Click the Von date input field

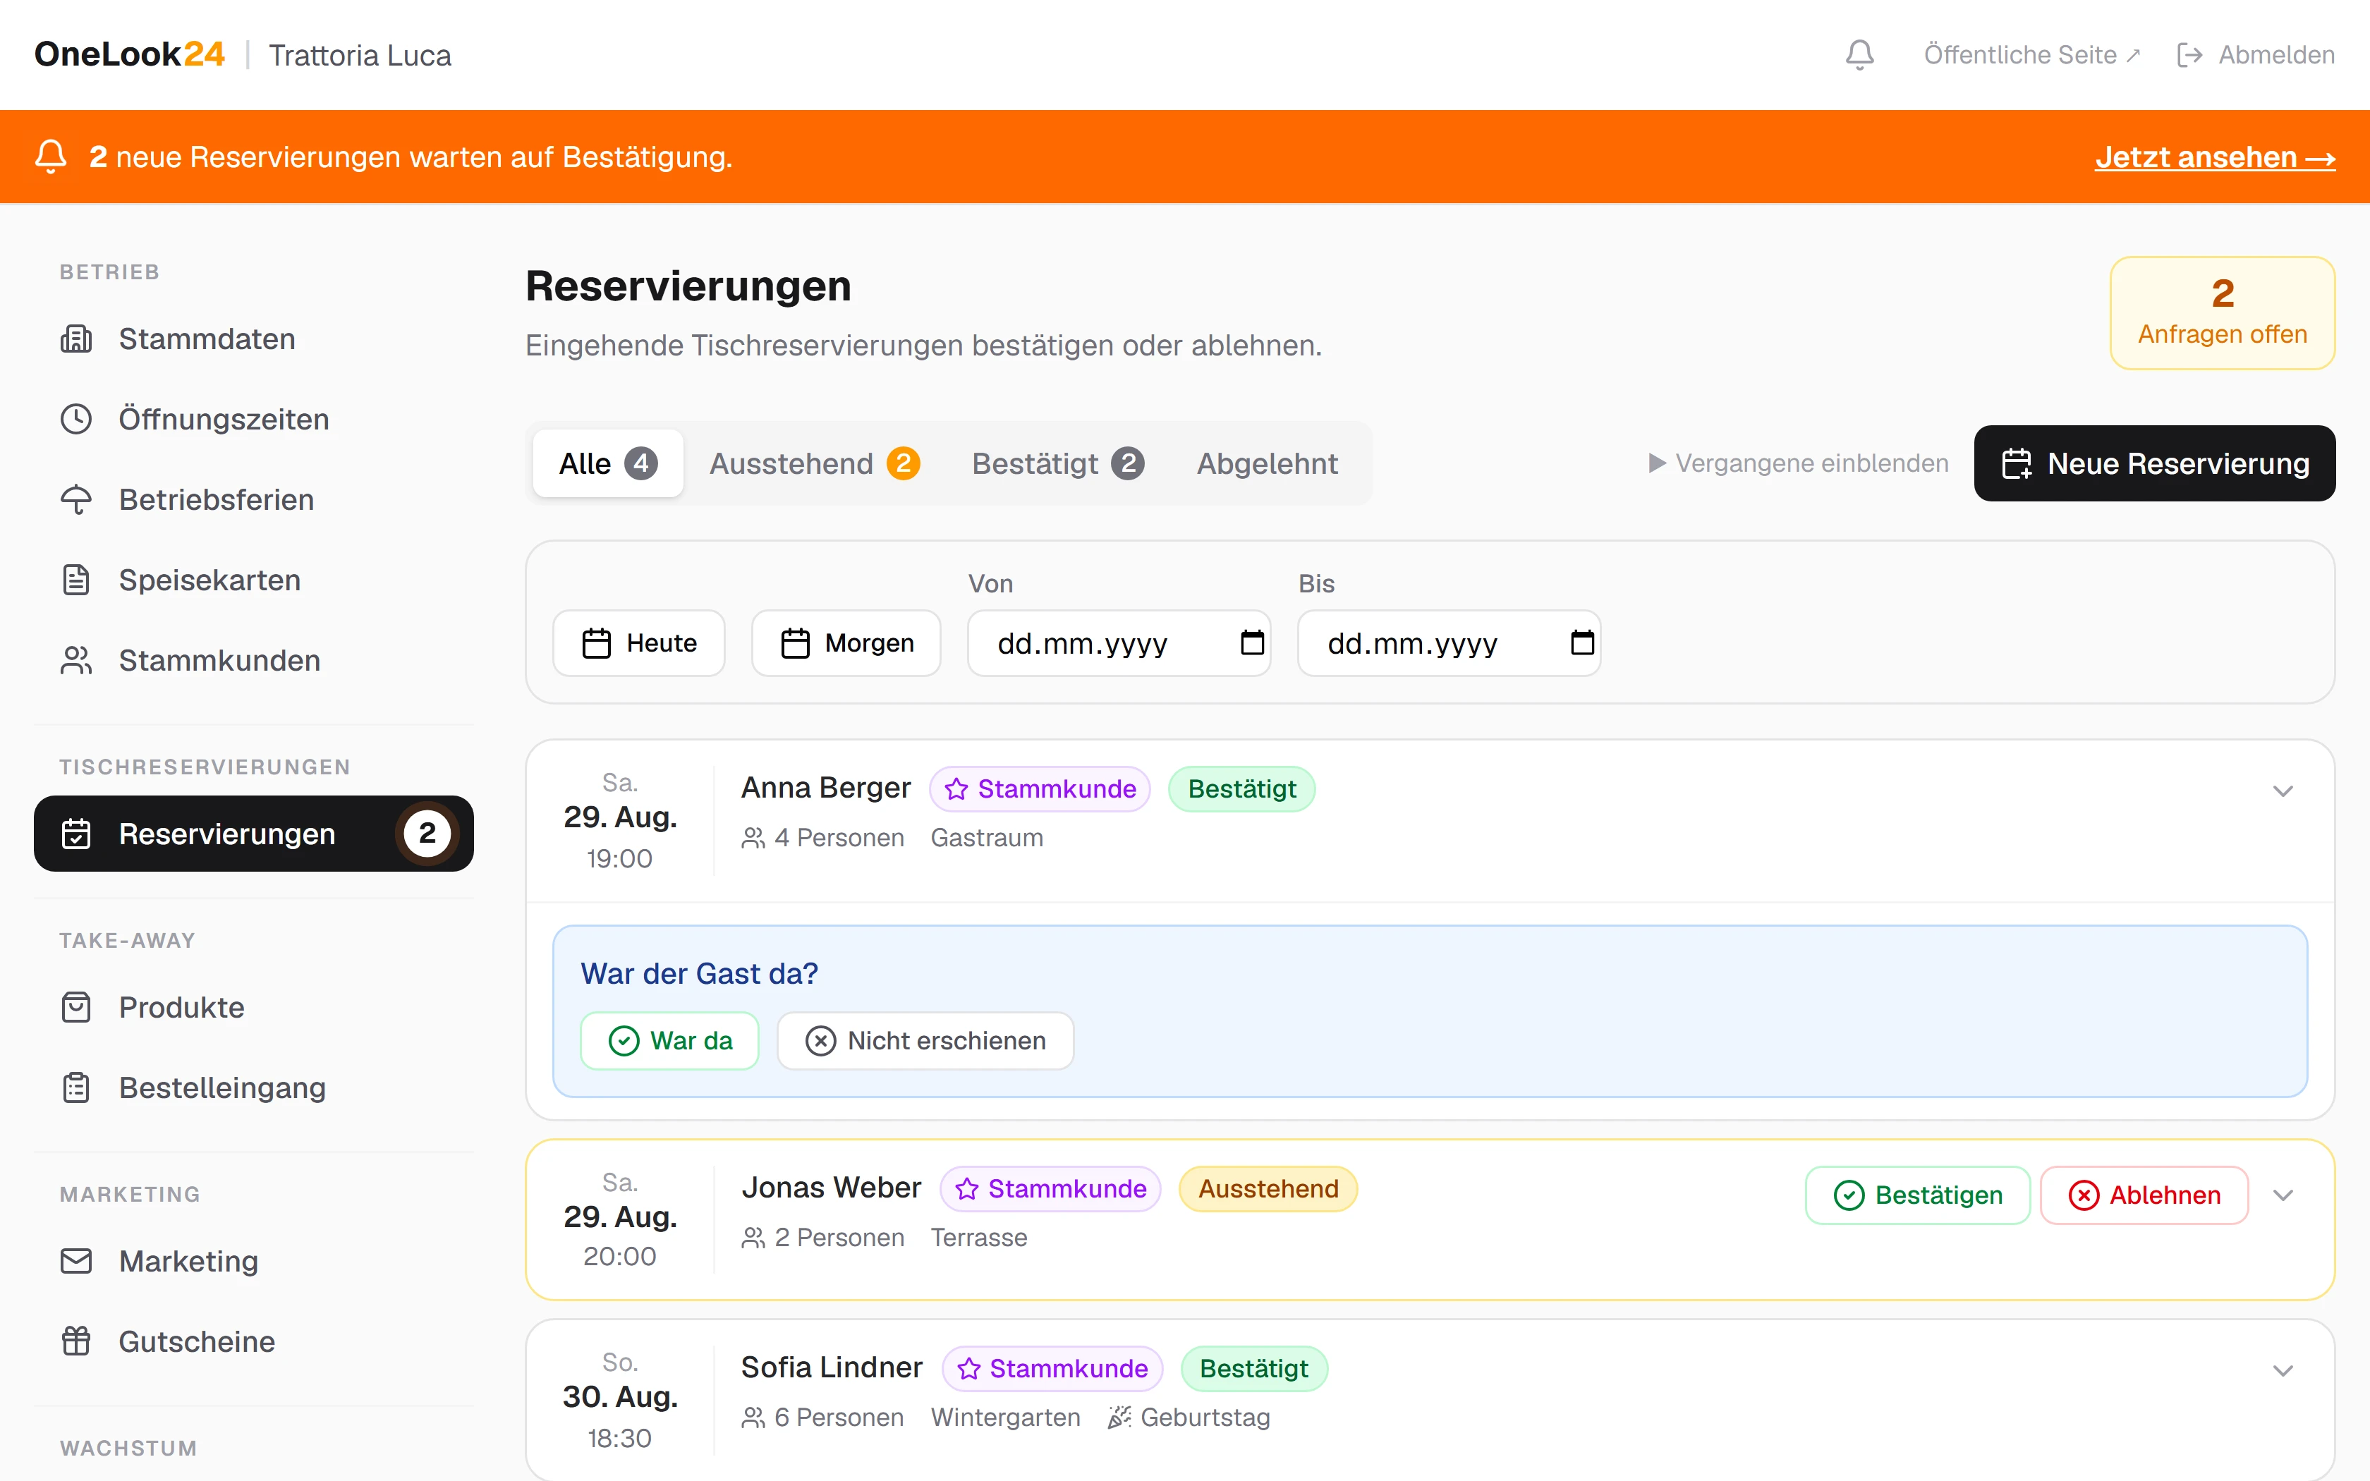(x=1119, y=643)
